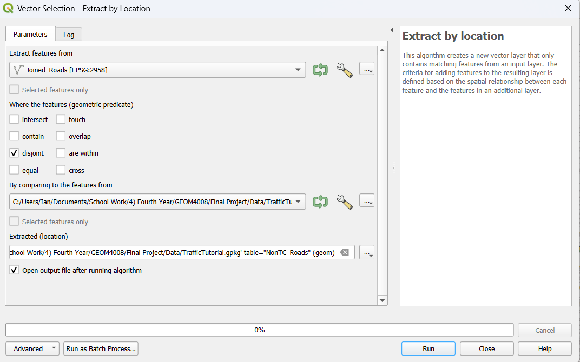Select the Parameters tab
The height and width of the screenshot is (362, 580).
click(x=30, y=34)
